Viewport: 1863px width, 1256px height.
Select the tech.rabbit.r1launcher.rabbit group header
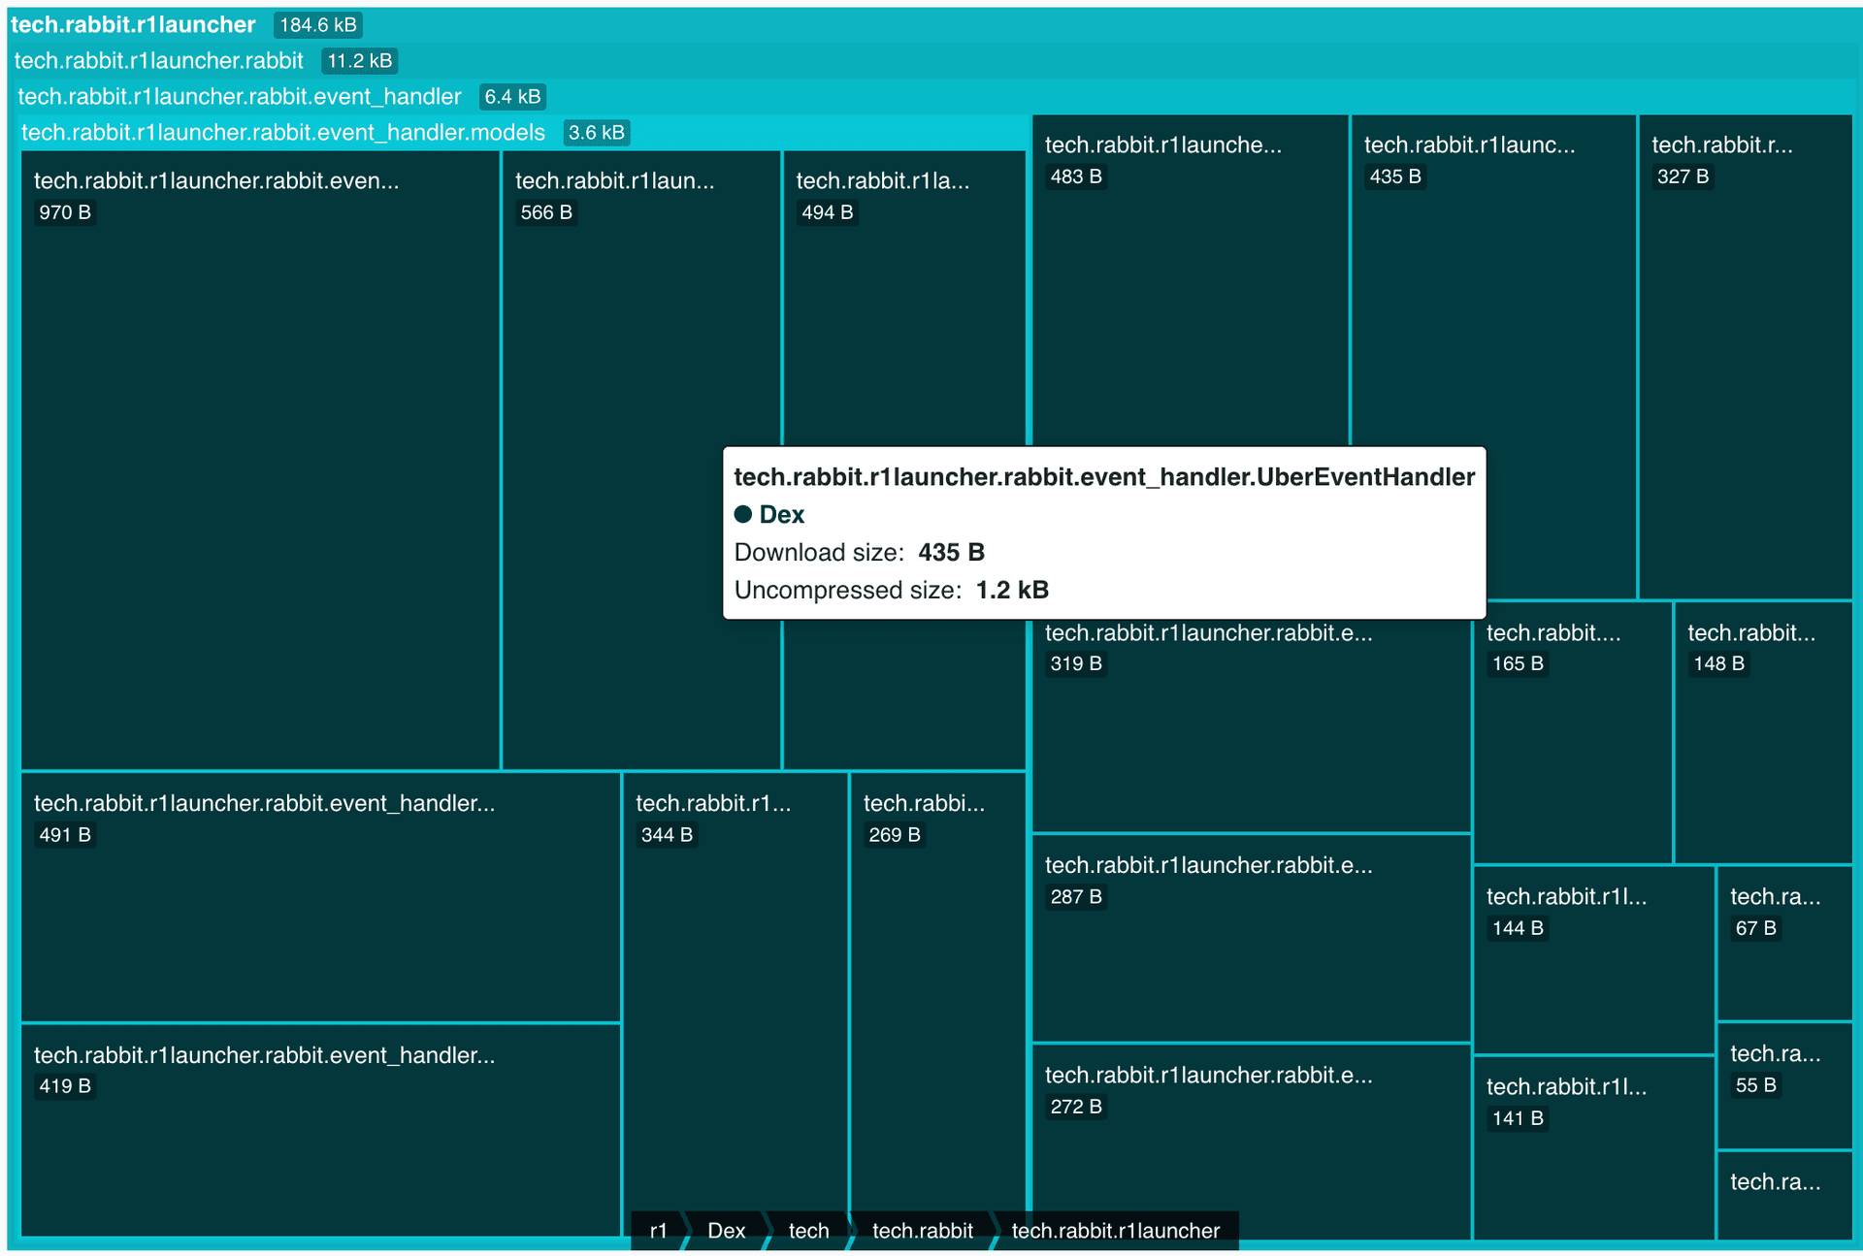(x=159, y=61)
